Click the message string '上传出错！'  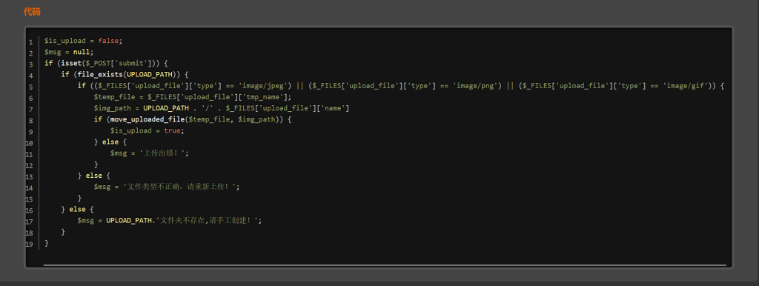(162, 153)
